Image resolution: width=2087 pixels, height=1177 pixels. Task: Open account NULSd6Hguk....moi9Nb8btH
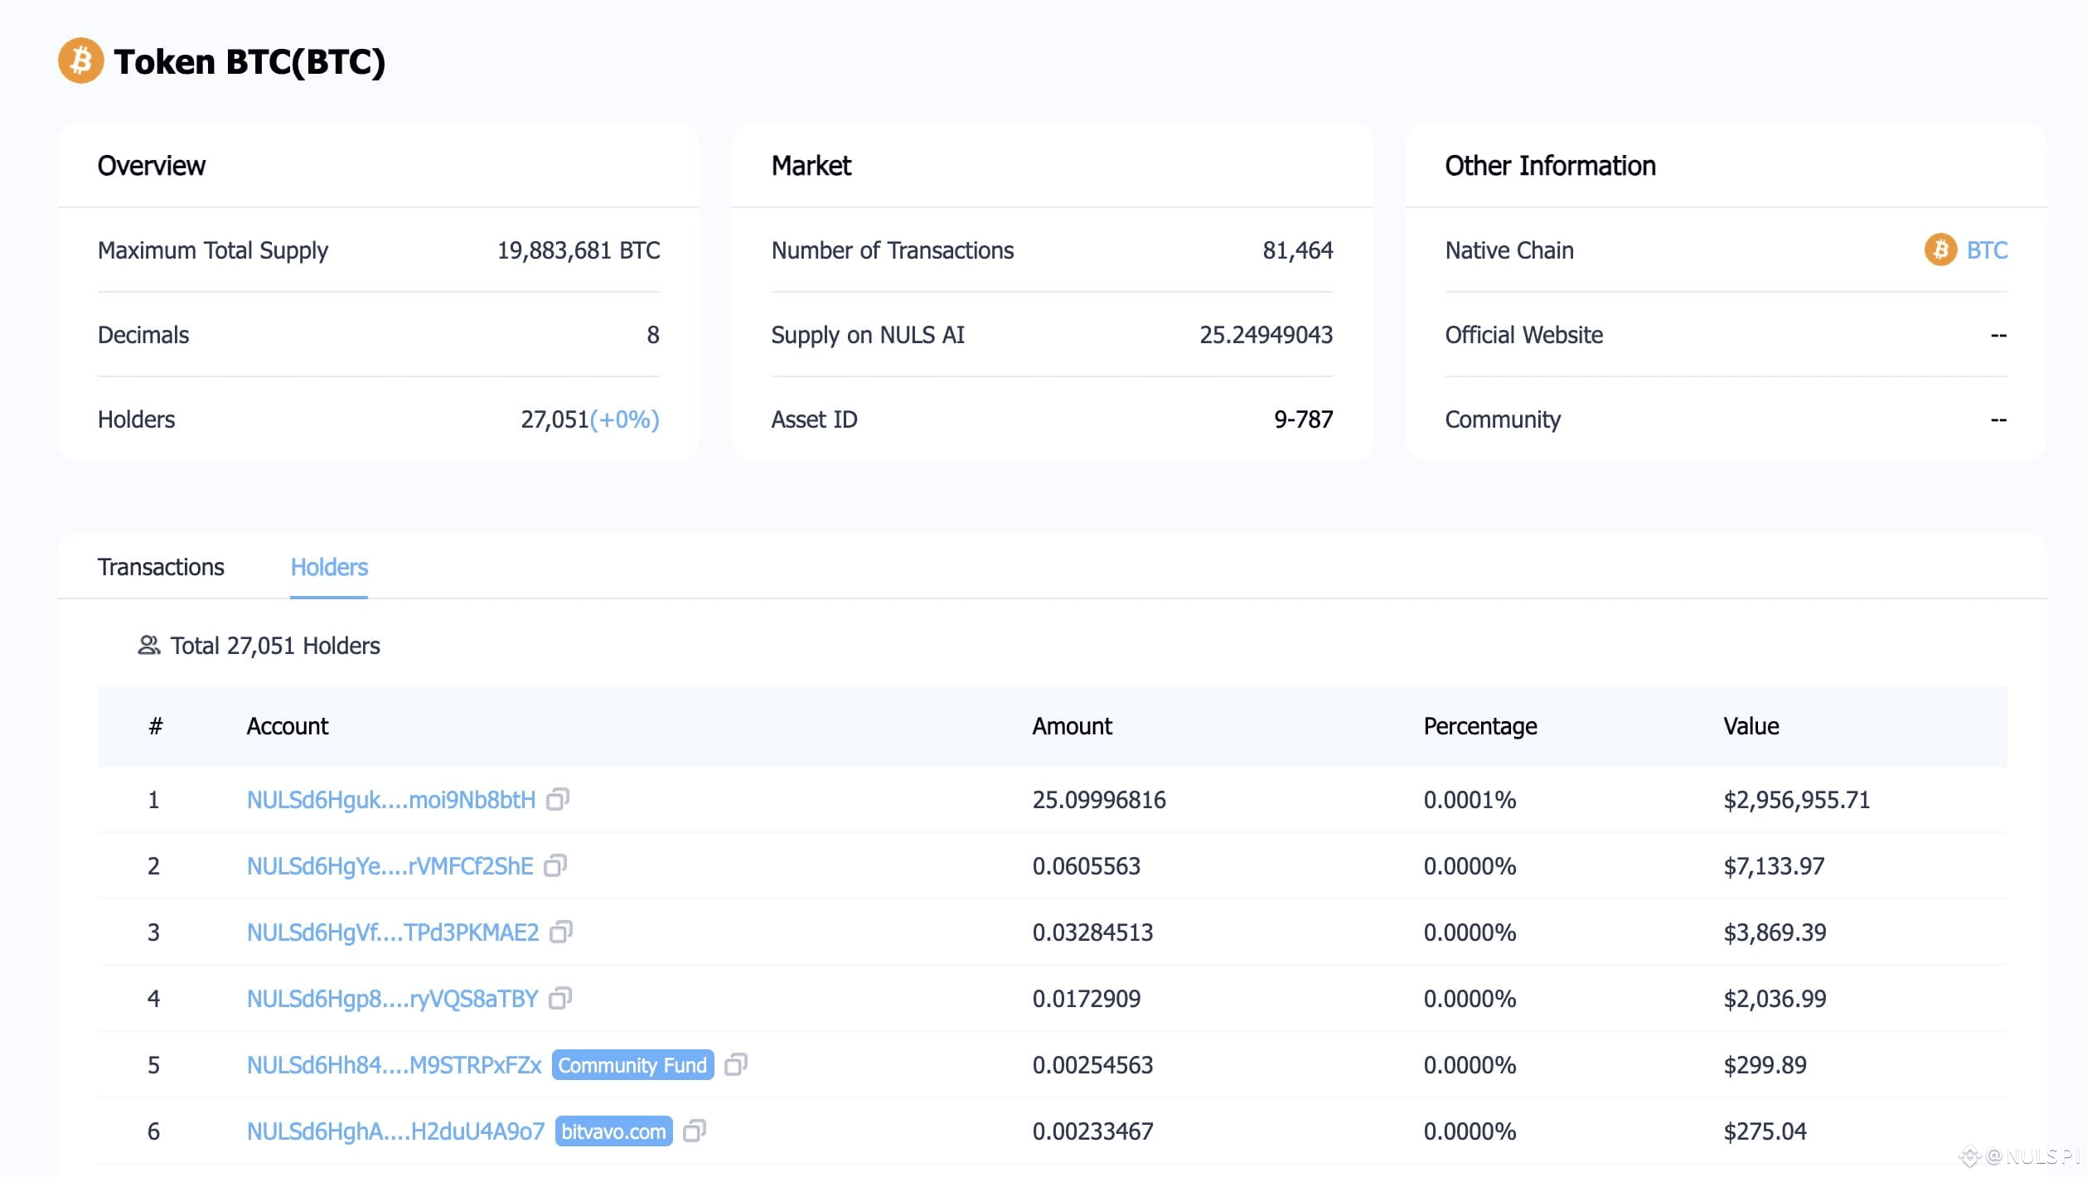(391, 800)
